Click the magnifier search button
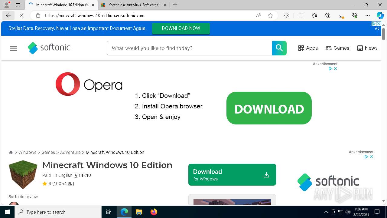The height and width of the screenshot is (218, 387). 279,48
